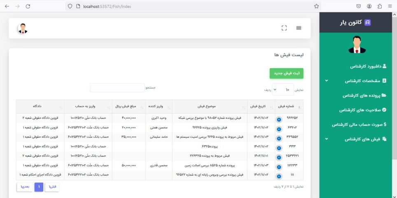The width and height of the screenshot is (397, 198).
Task: Sort table by تاریخ فیش column
Action: coord(261,106)
